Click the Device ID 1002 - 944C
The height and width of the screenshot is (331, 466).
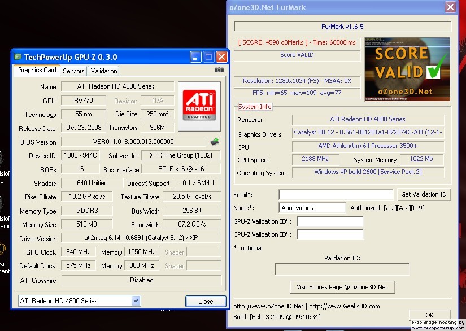coord(80,155)
